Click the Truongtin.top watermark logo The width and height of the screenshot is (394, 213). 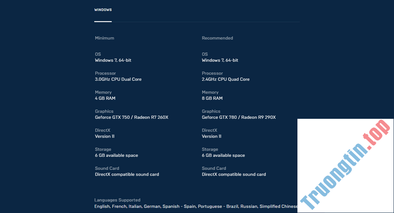tap(345, 166)
